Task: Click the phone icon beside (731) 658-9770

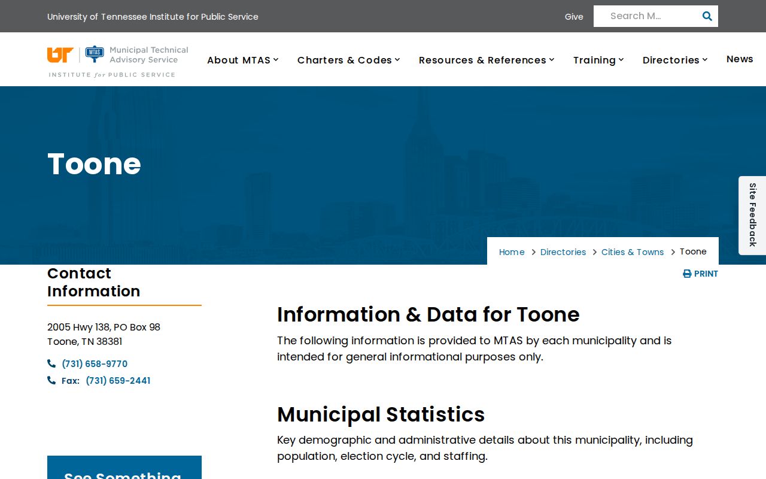Action: pos(51,363)
